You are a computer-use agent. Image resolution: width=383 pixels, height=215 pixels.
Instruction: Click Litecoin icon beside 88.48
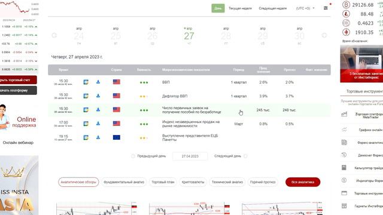pyautogui.click(x=346, y=14)
